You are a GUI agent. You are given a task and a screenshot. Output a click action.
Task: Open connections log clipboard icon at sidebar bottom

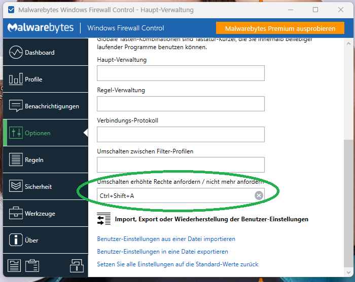(32, 265)
